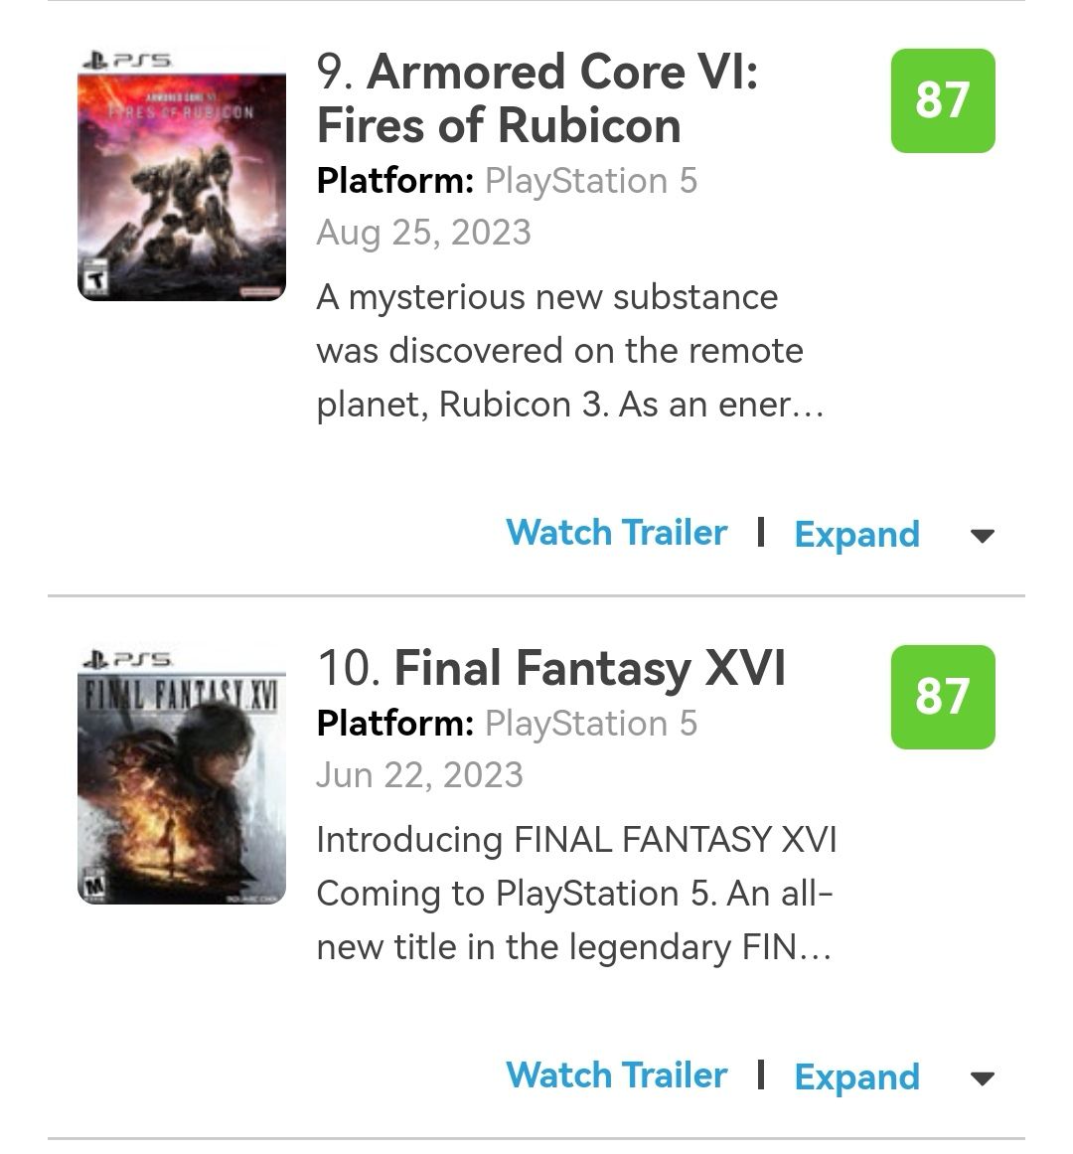The width and height of the screenshot is (1073, 1154).
Task: Watch the trailer for Armored Core VI
Action: 616,533
